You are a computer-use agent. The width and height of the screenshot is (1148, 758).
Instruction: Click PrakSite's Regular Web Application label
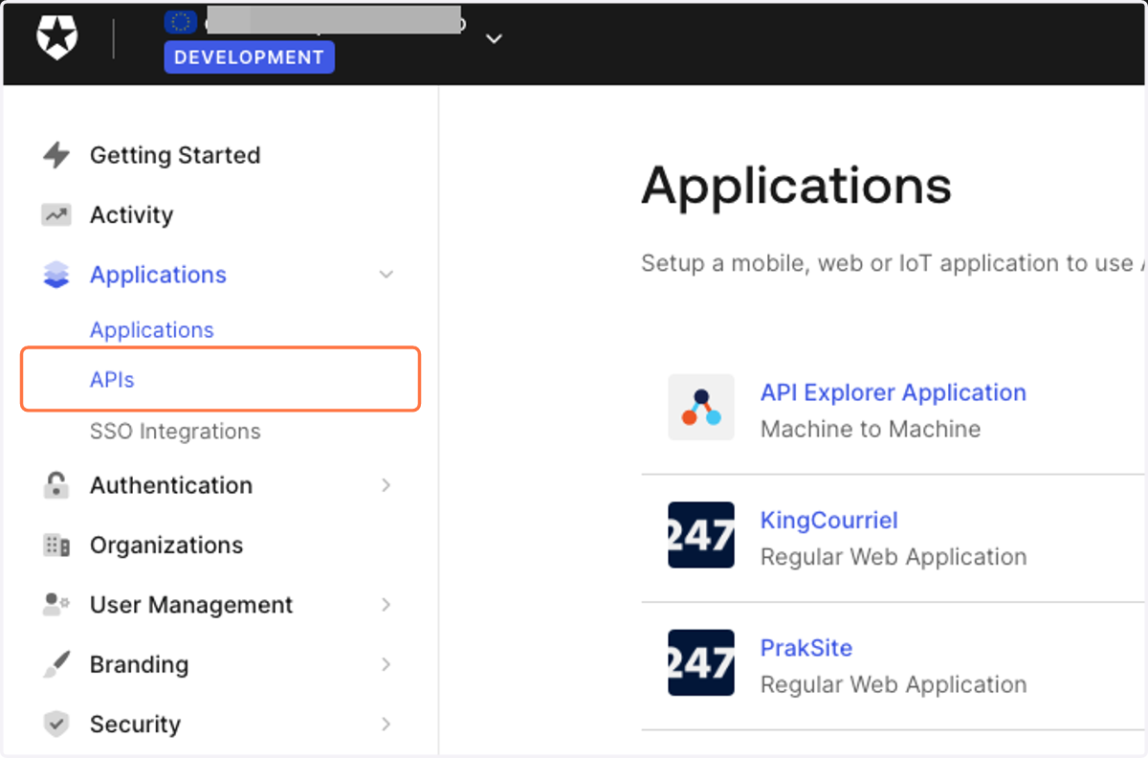[x=894, y=685]
